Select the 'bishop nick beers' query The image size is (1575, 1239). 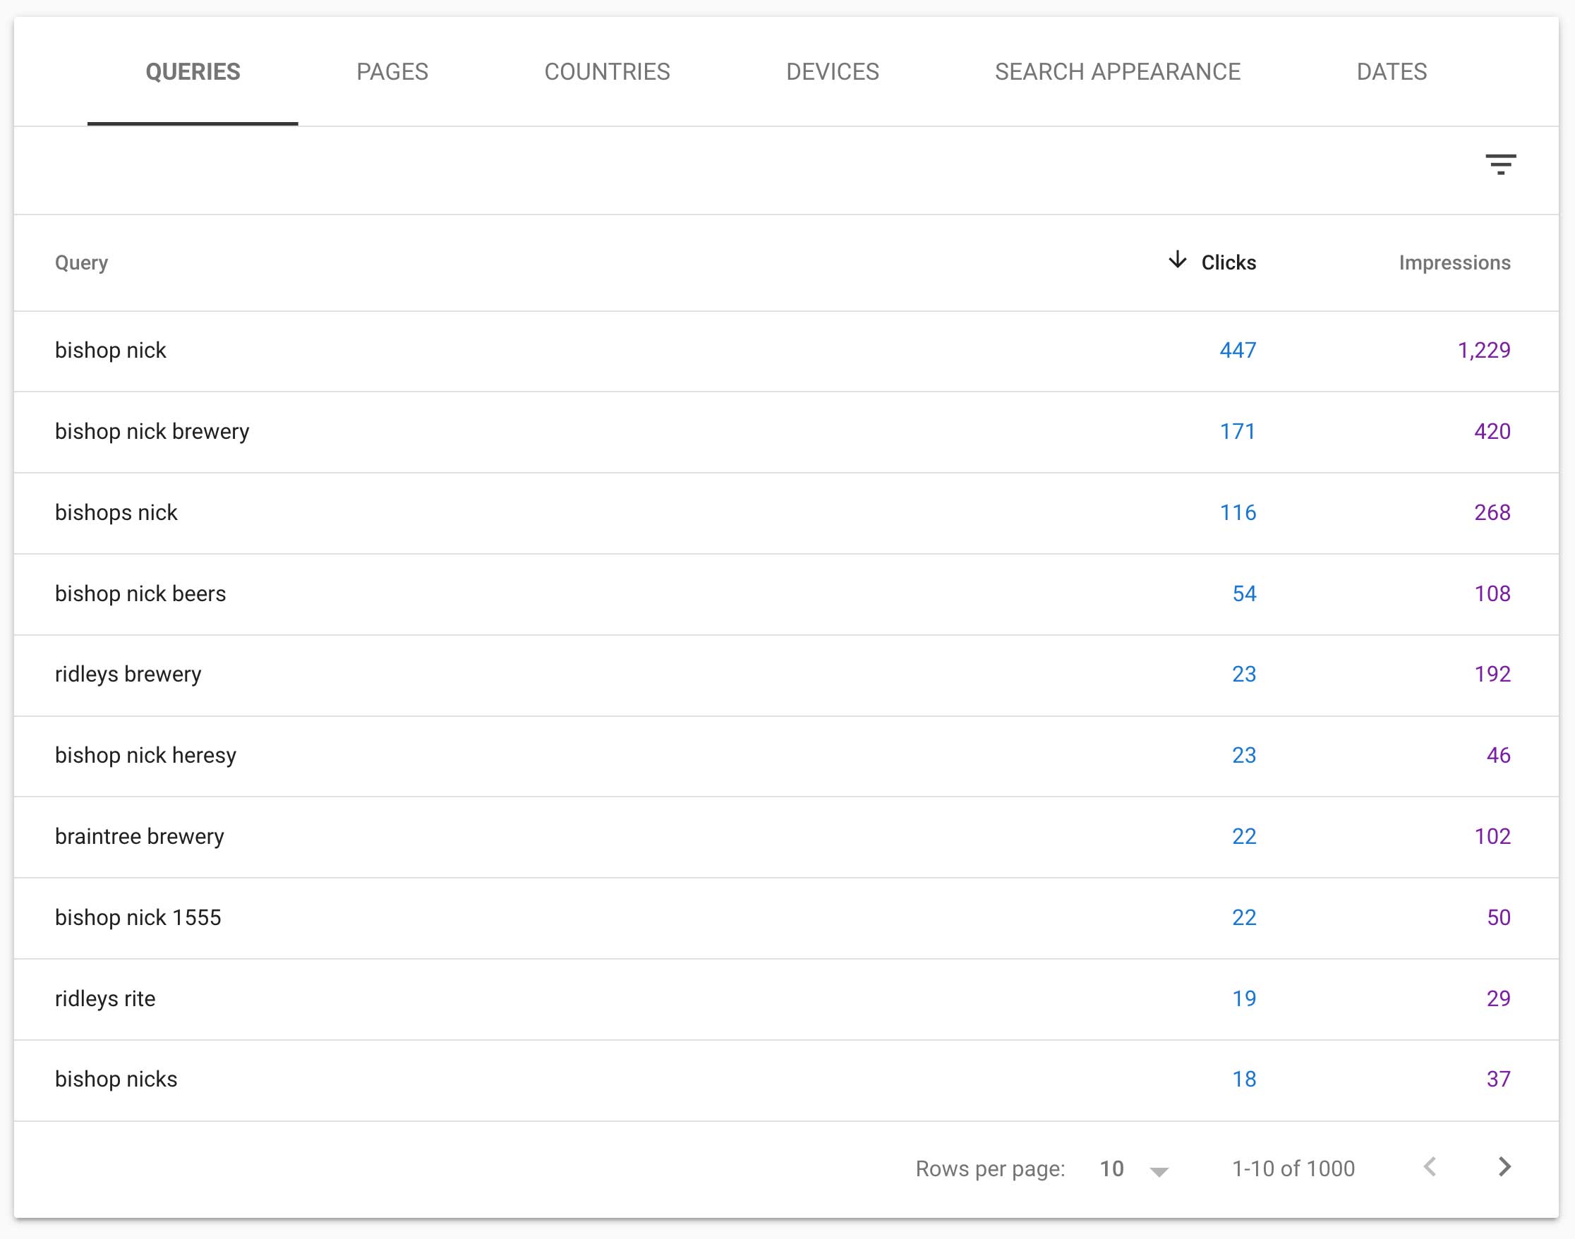point(140,594)
